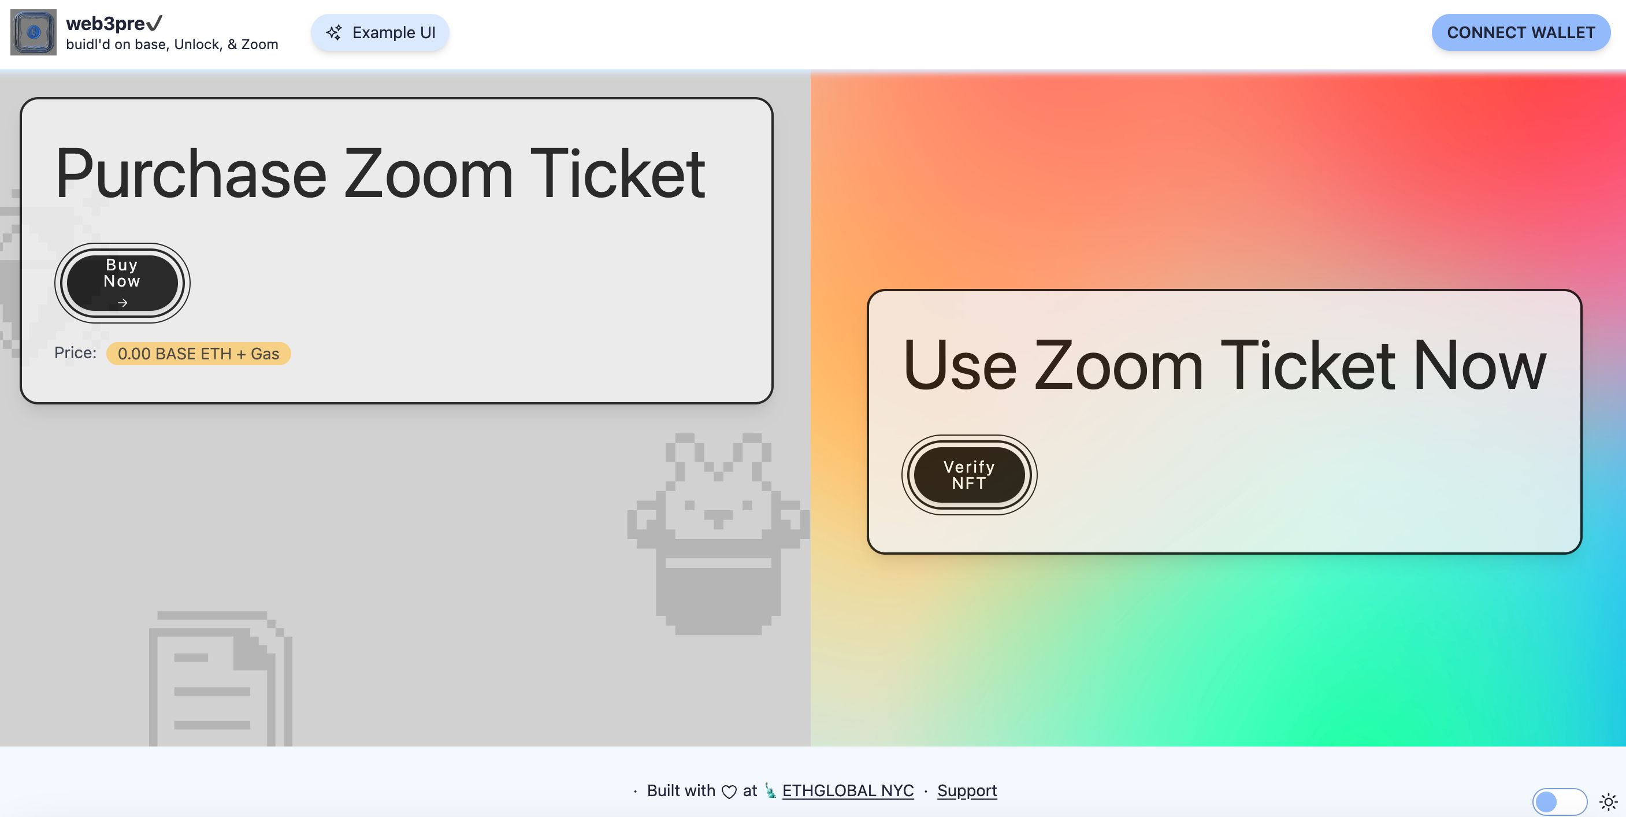Screen dimensions: 1626x817
Task: Click the Buy Now arrow icon
Action: point(122,302)
